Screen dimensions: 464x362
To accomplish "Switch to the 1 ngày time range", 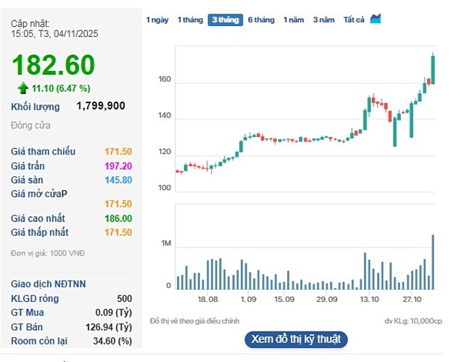I will (157, 20).
